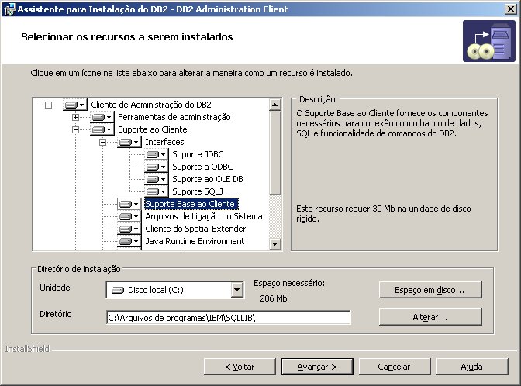
Task: Open the Unidade drive dropdown
Action: [x=236, y=290]
